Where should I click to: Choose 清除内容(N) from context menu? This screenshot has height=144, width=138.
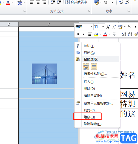pyautogui.click(x=97, y=96)
